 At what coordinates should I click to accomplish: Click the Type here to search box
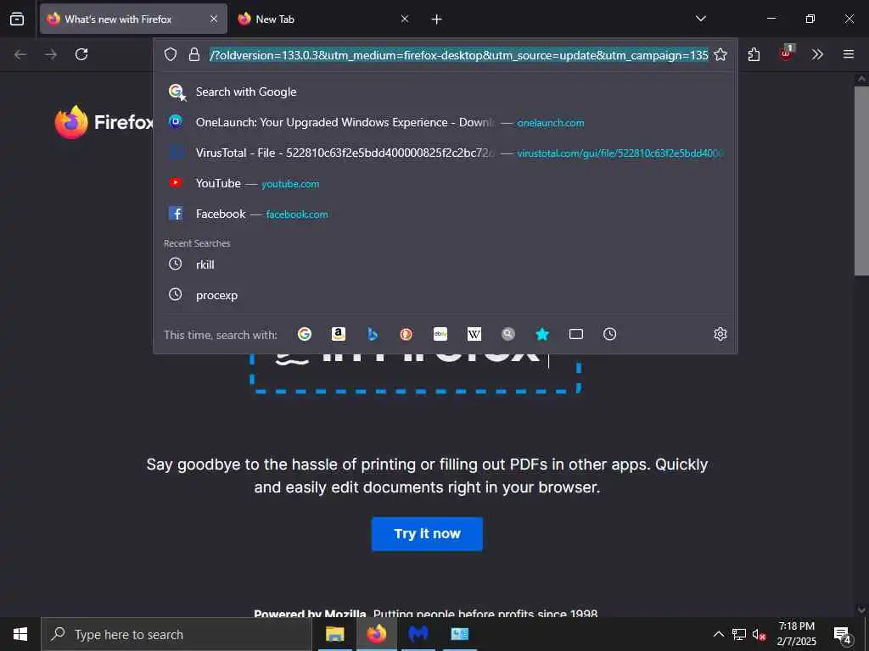point(177,634)
